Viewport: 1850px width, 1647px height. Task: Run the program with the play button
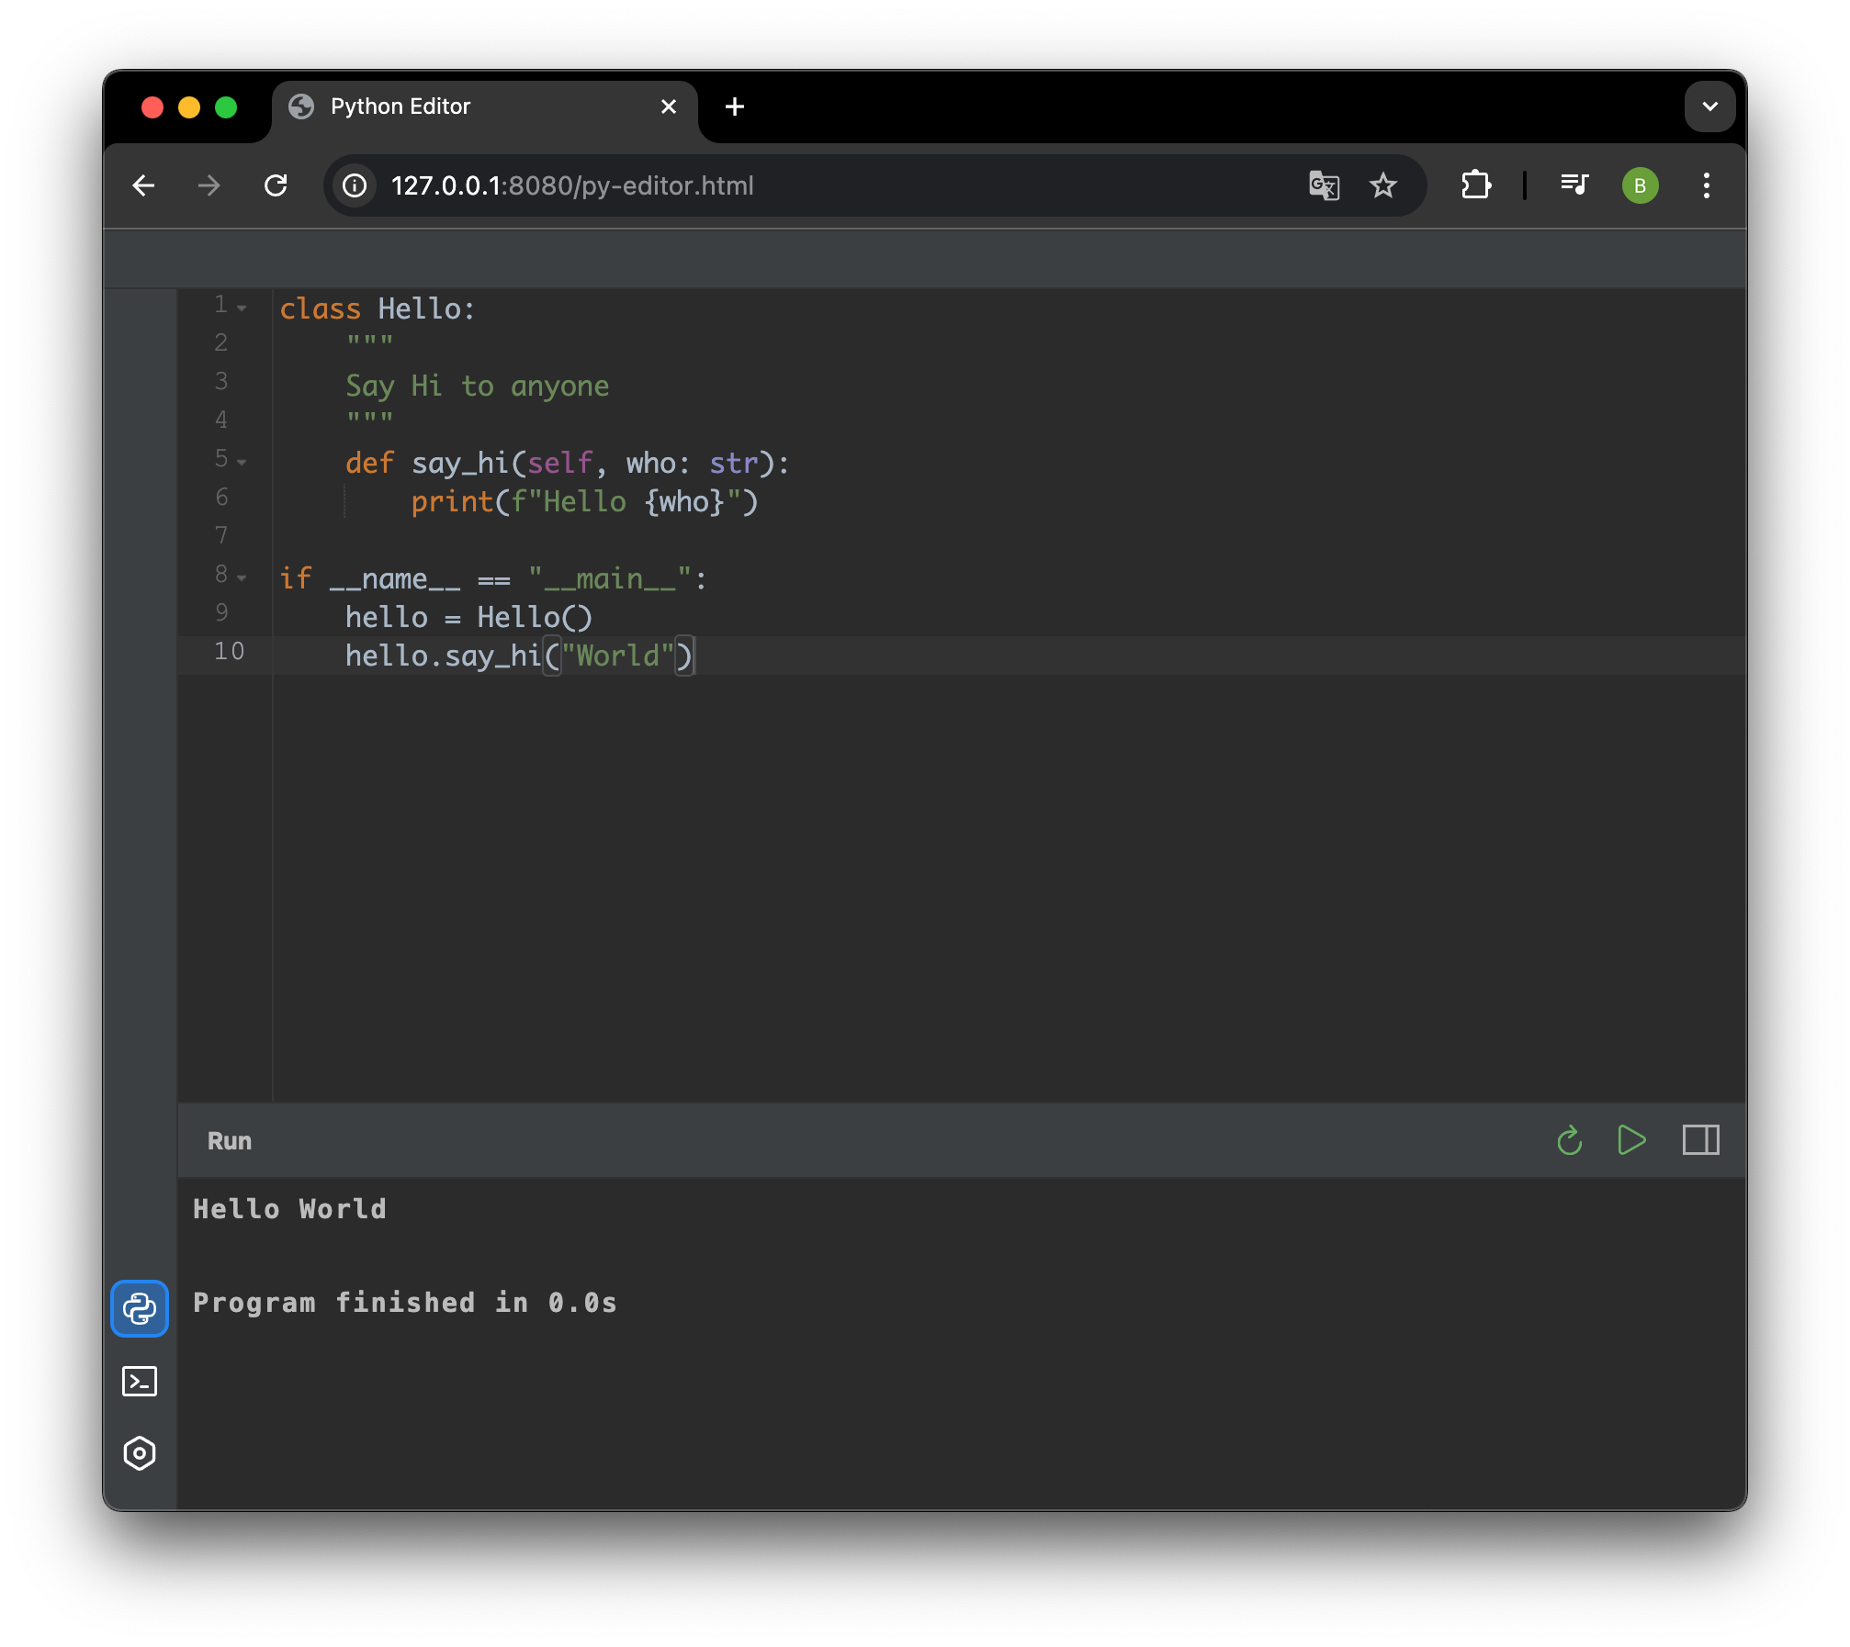(x=1631, y=1140)
